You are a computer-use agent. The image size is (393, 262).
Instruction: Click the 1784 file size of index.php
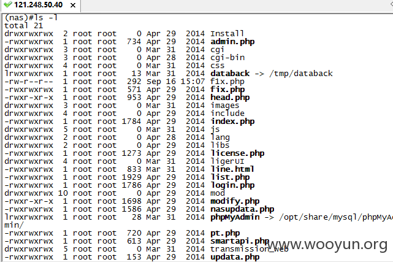click(x=132, y=121)
